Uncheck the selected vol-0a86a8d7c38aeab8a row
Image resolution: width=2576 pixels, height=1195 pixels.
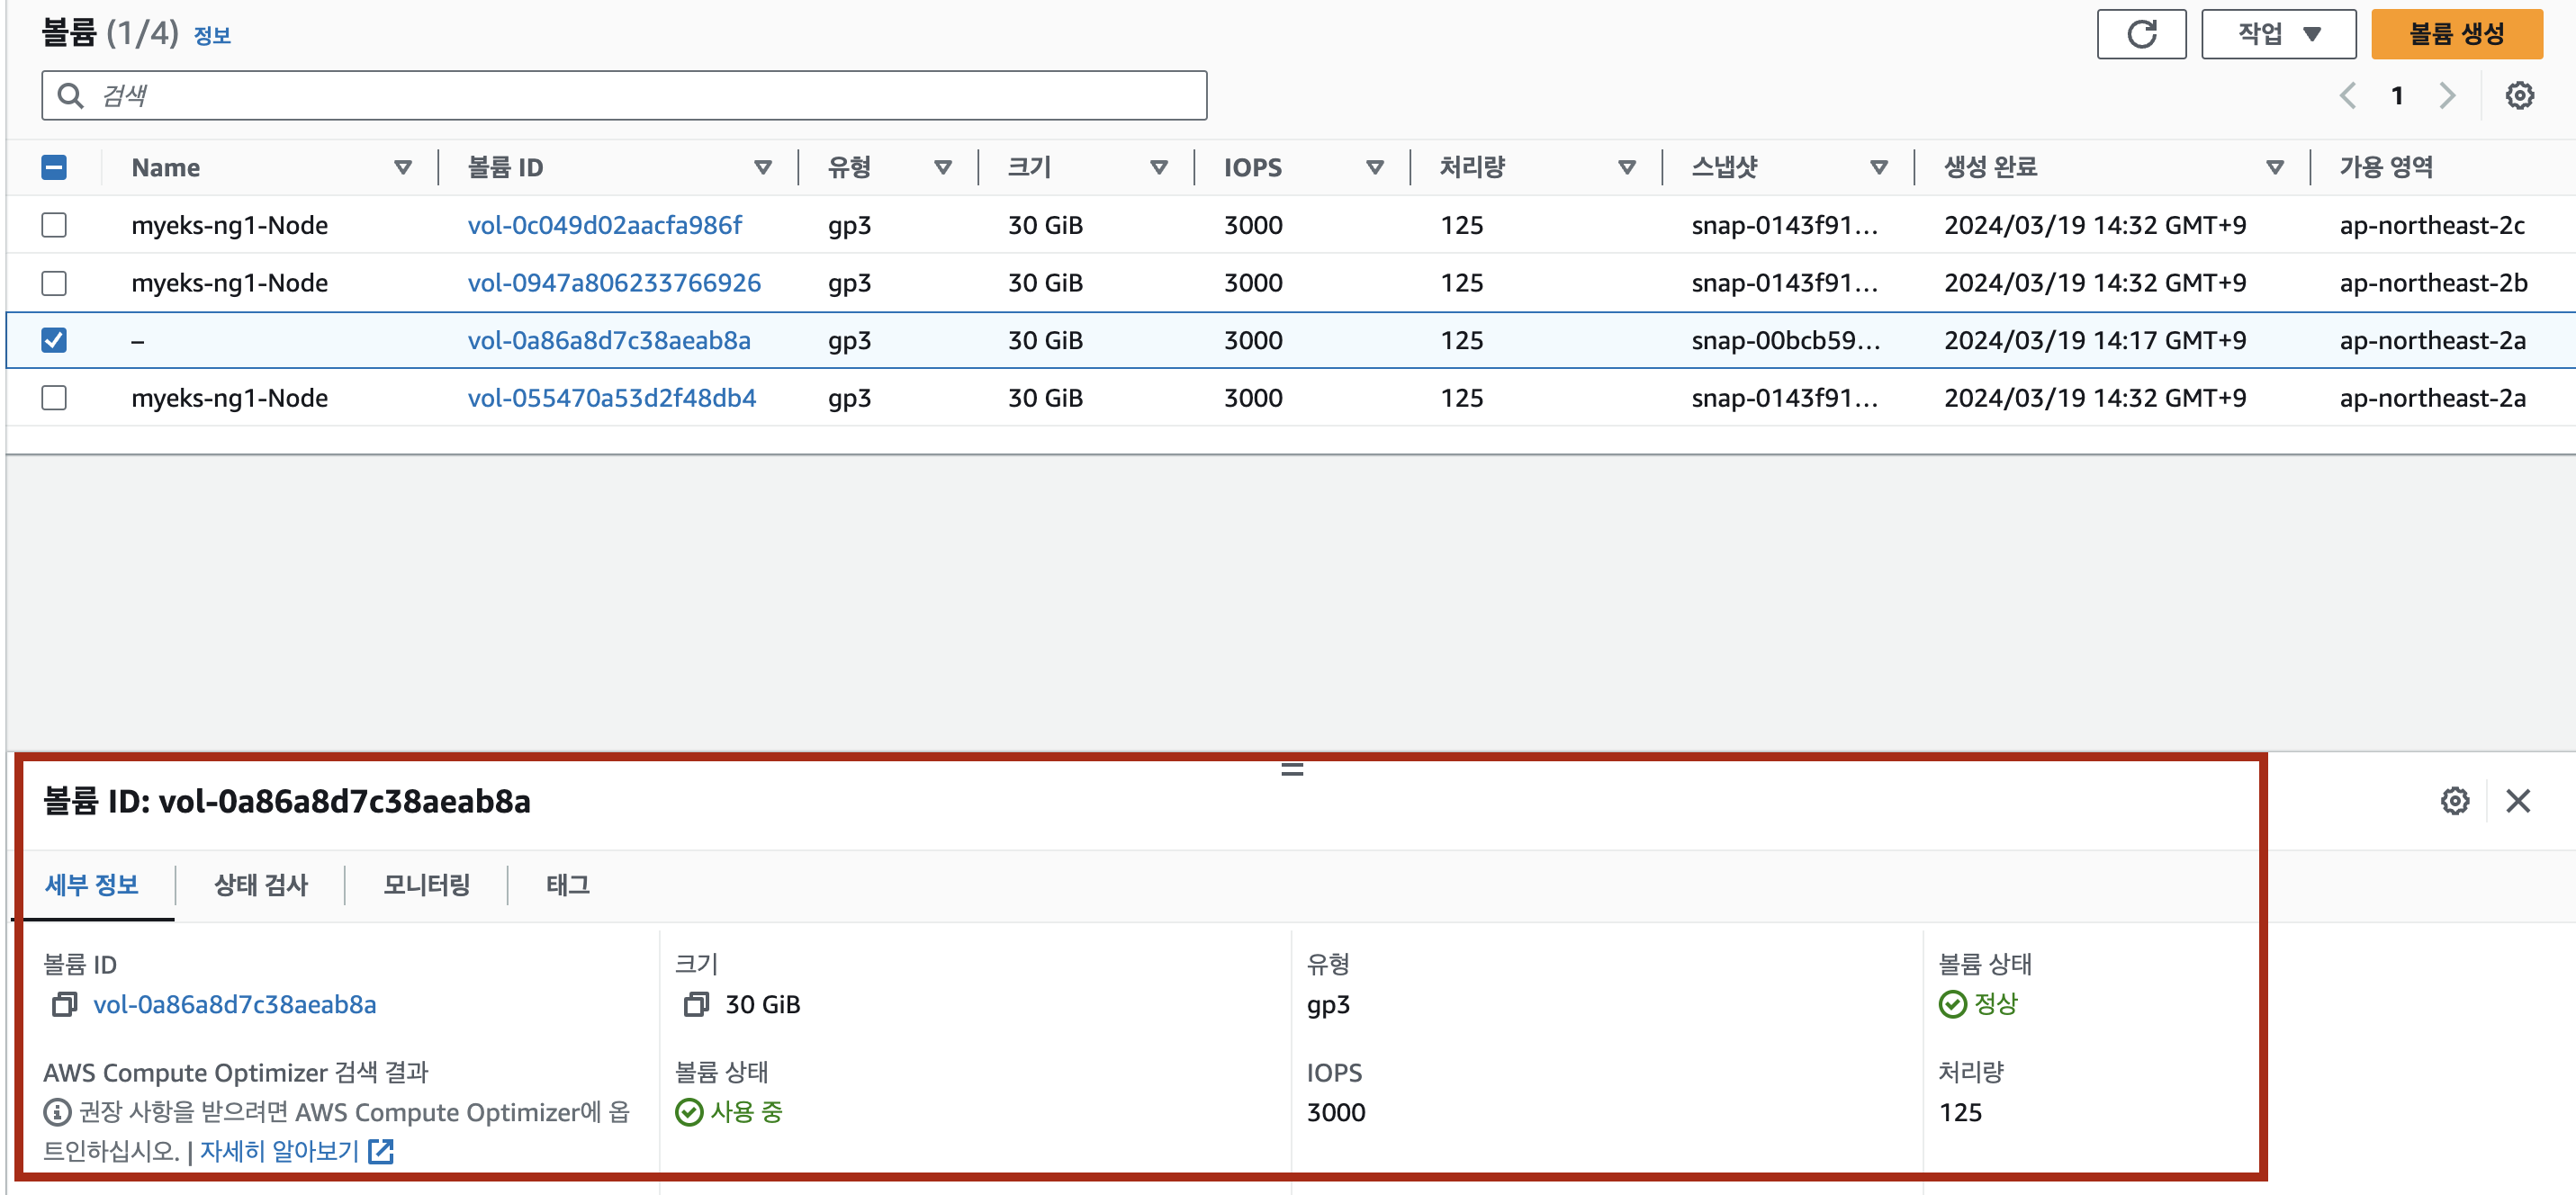pyautogui.click(x=54, y=341)
